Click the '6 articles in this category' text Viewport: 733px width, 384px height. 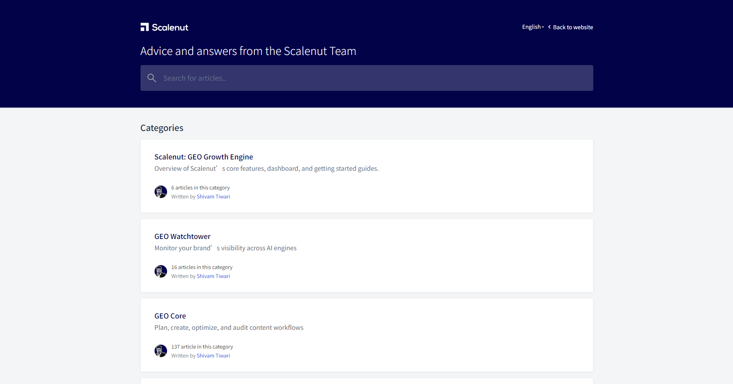pos(200,188)
